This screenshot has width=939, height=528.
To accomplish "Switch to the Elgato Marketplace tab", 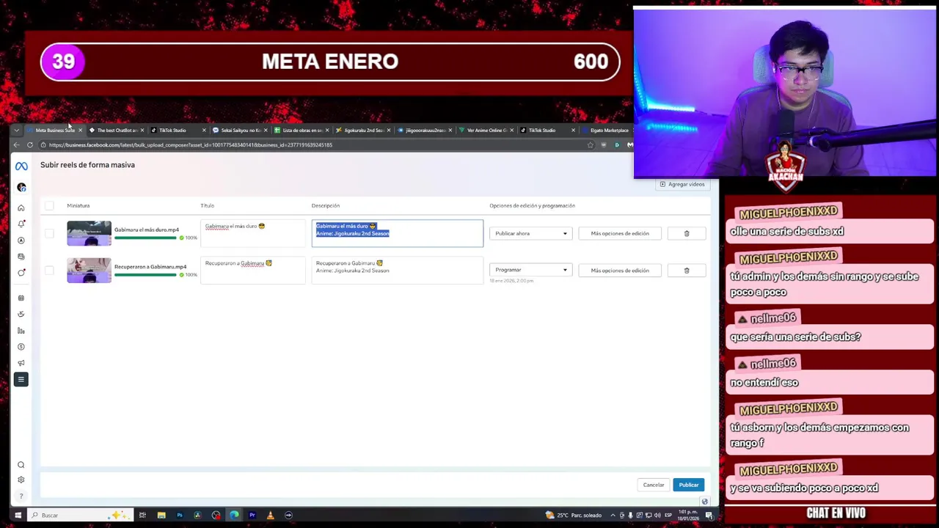I will coord(607,131).
